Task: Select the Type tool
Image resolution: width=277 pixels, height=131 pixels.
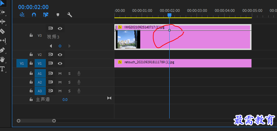Action: click(2, 69)
